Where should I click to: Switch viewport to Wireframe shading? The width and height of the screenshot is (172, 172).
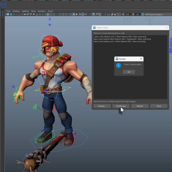[71, 14]
